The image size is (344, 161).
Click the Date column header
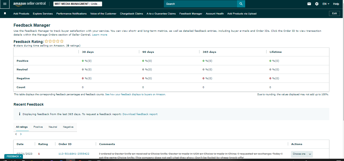[20, 144]
